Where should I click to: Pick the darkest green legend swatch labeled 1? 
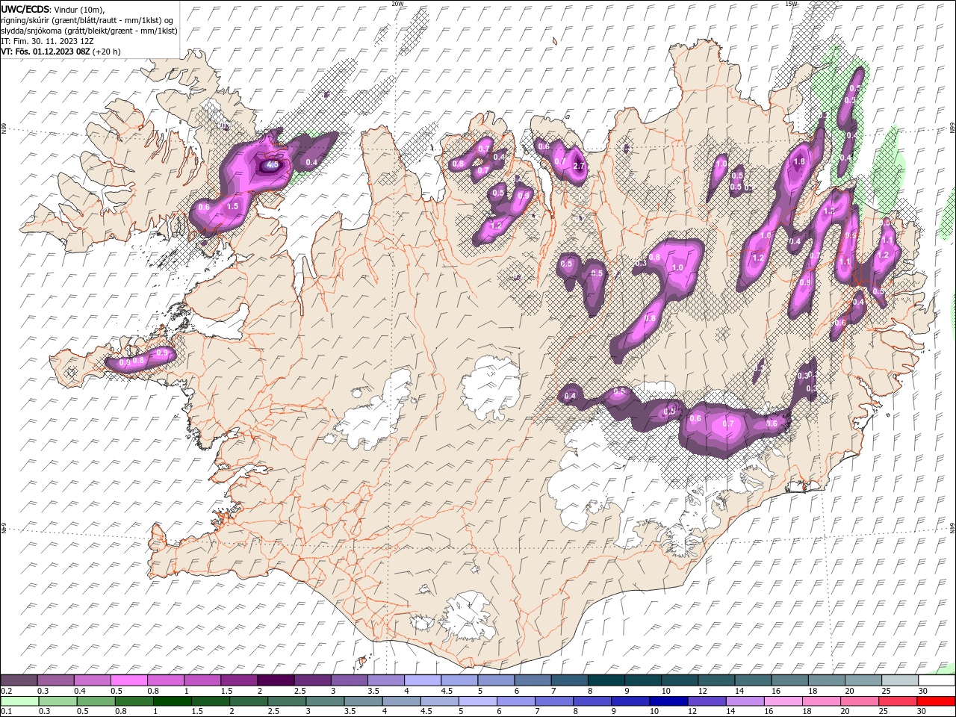(x=173, y=701)
